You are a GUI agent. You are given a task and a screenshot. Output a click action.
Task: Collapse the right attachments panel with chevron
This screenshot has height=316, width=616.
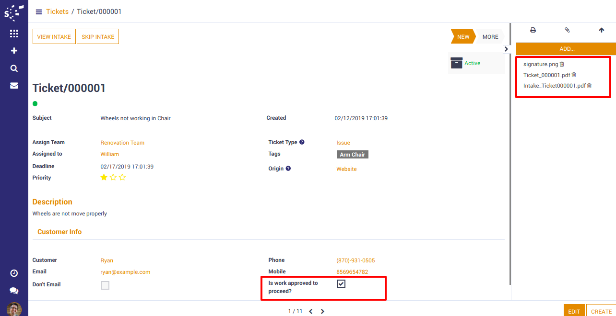[x=506, y=49]
